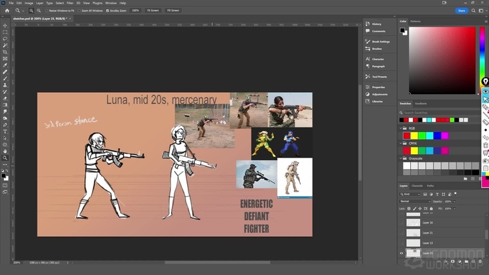The image size is (489, 275).
Task: Switch to the Channels tab
Action: pyautogui.click(x=417, y=186)
